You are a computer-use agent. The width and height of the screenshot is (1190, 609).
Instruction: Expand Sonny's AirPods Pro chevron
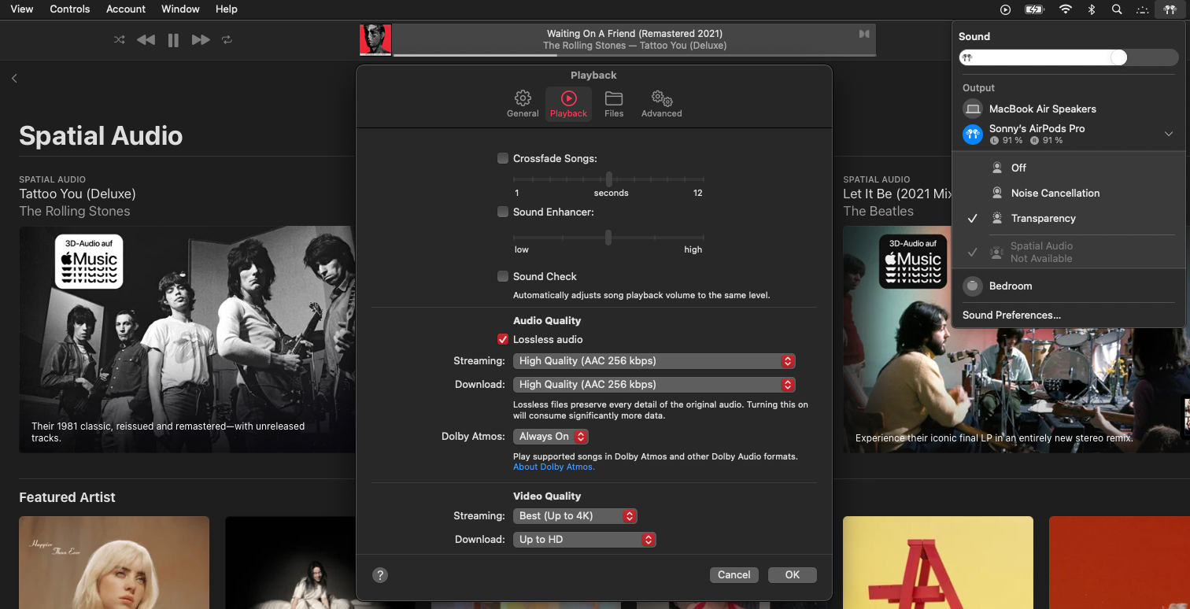click(1169, 135)
